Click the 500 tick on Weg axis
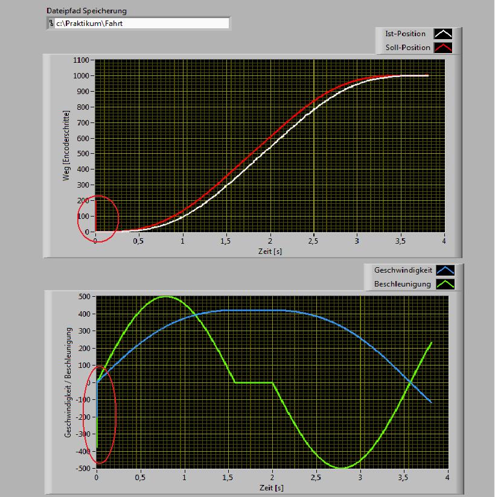 [83, 154]
